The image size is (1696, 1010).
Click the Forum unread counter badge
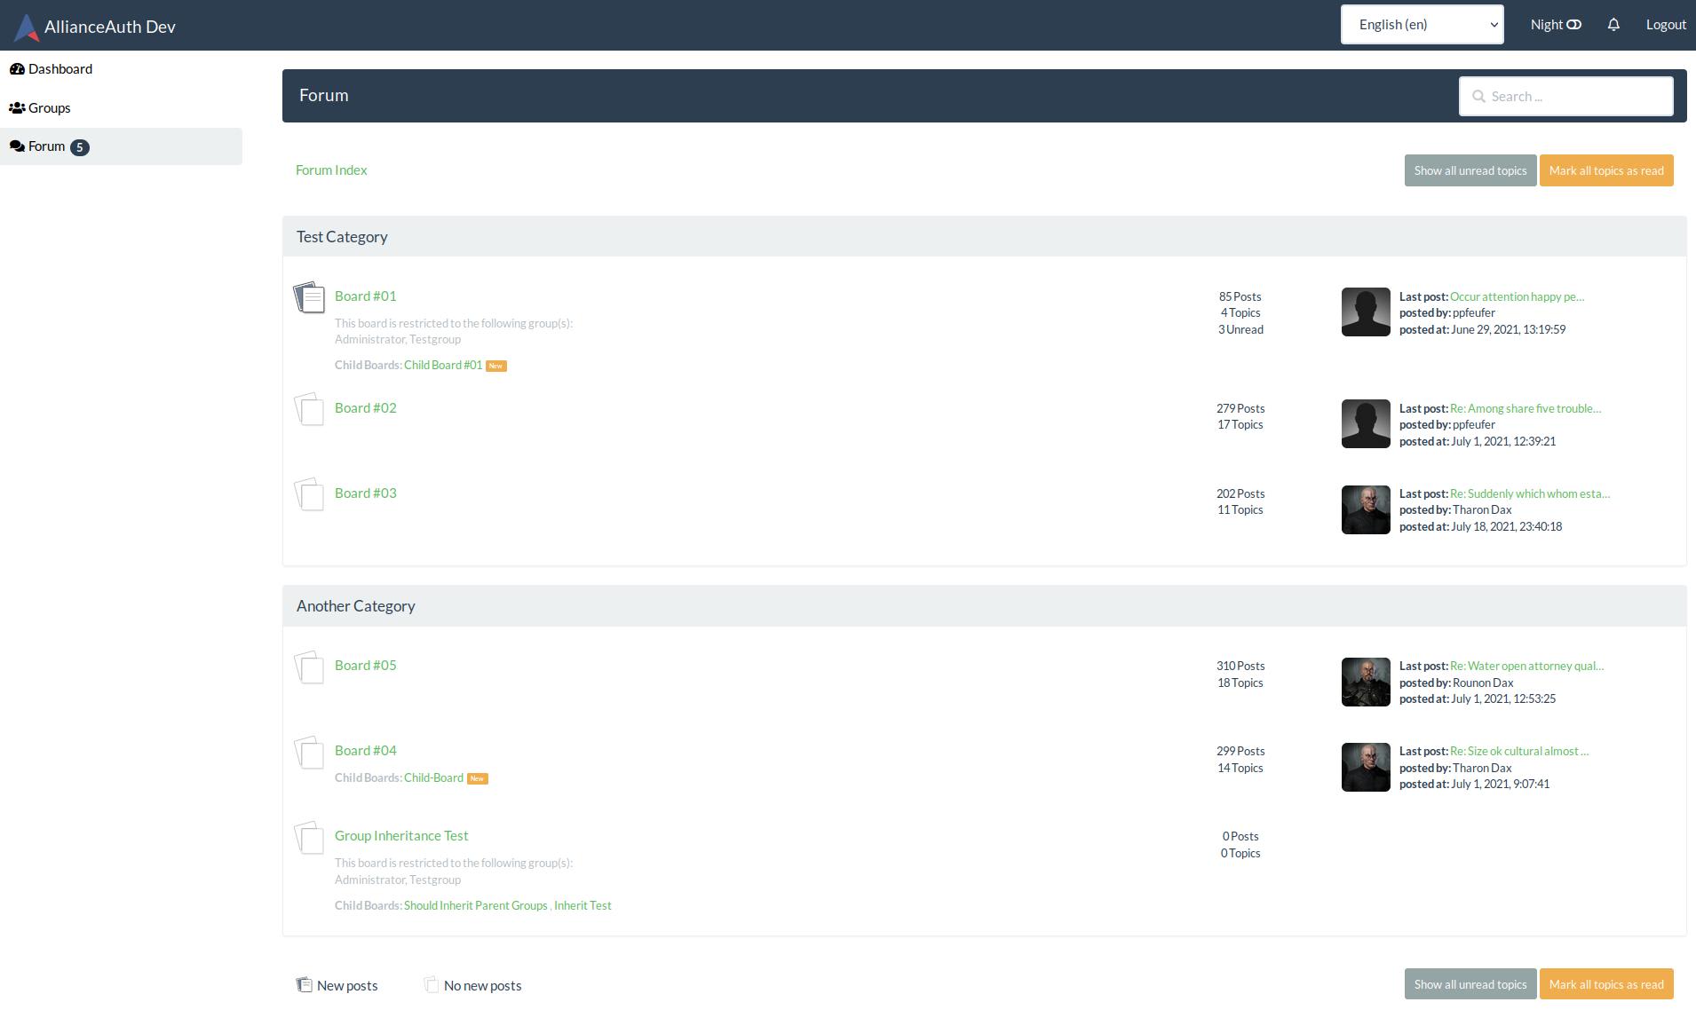81,147
